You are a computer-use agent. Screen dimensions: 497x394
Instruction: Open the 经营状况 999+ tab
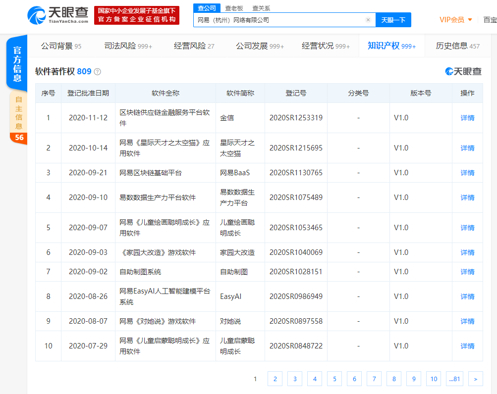(x=326, y=46)
